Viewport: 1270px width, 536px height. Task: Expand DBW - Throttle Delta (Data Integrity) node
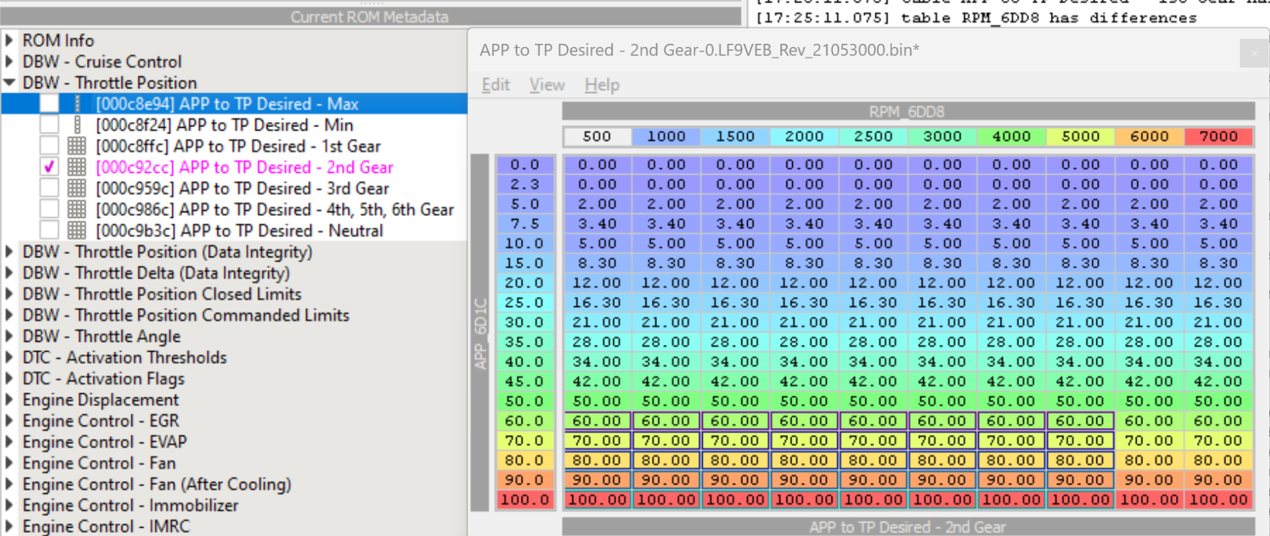tap(10, 272)
